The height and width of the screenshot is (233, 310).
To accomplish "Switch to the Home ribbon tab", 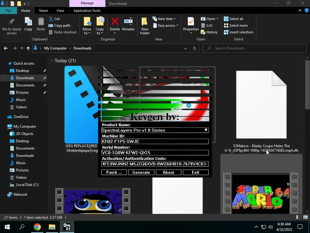I will pos(26,11).
